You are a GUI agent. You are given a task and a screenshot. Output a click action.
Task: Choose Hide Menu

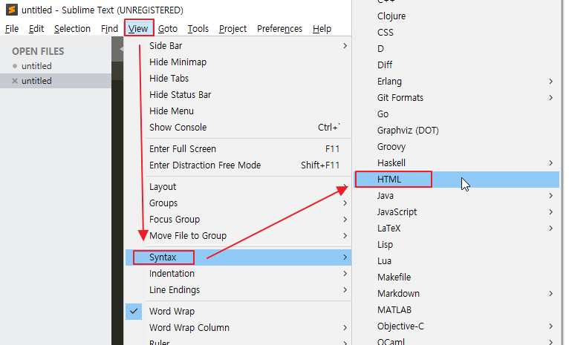click(x=238, y=111)
